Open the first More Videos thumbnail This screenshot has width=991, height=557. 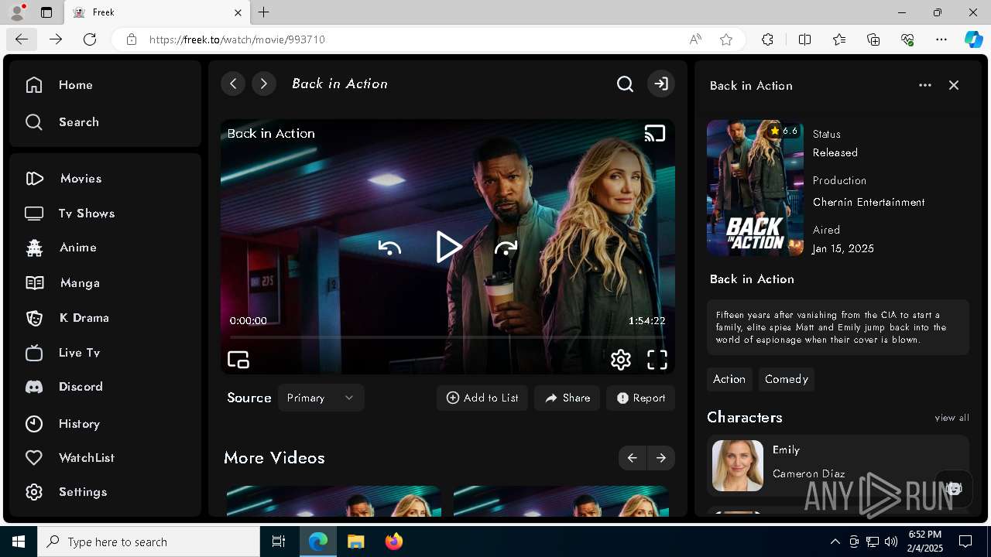(x=334, y=501)
